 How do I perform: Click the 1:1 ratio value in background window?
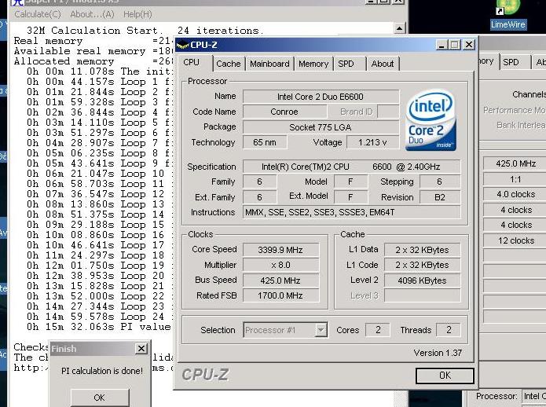click(515, 179)
